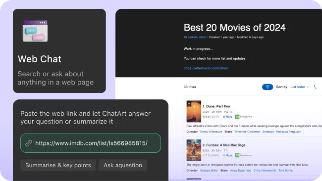This screenshot has height=181, width=322.
Task: Click the Furiosa poster thumbnail
Action: click(x=194, y=150)
